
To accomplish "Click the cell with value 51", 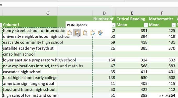I will point(104,95).
